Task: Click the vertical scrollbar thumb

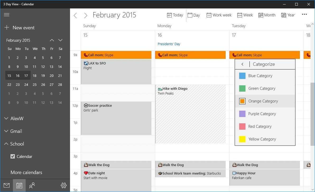Action: (x=313, y=114)
